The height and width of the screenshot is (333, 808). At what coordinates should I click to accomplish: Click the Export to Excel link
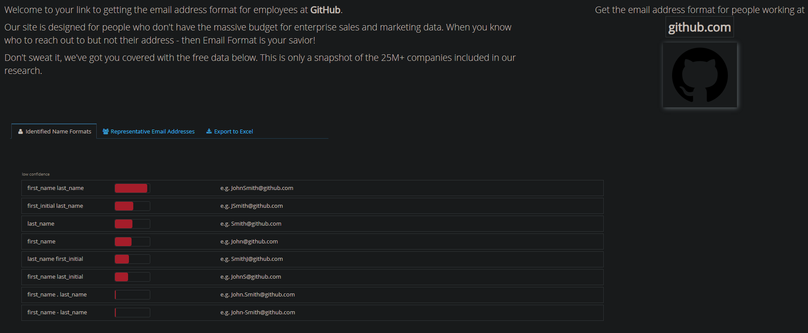tap(233, 131)
